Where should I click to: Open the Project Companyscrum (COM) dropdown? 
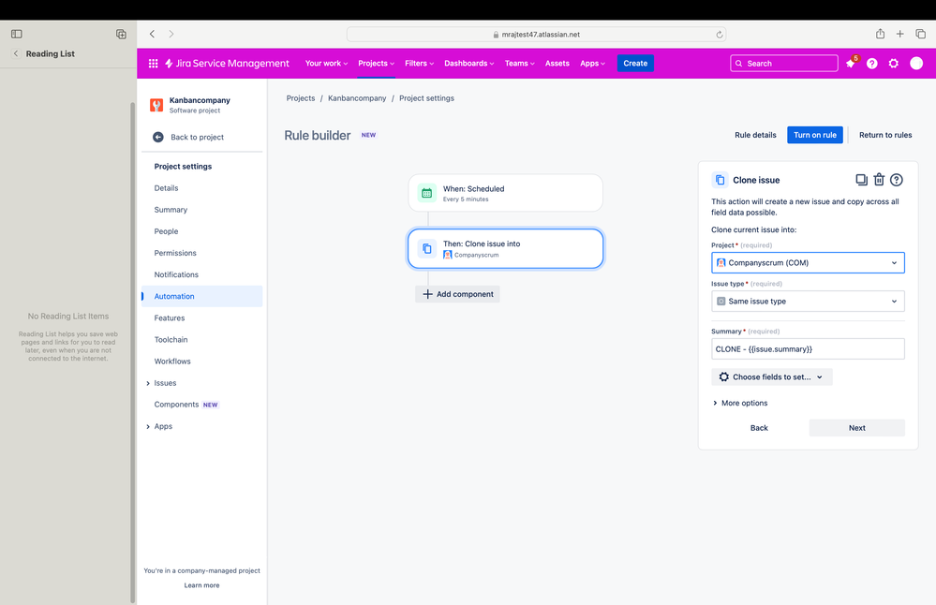(x=808, y=262)
